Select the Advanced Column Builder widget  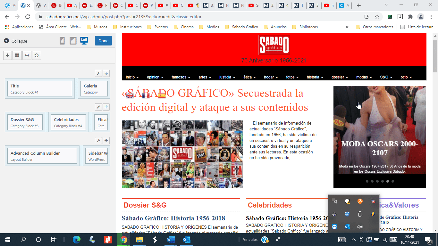[x=42, y=156]
